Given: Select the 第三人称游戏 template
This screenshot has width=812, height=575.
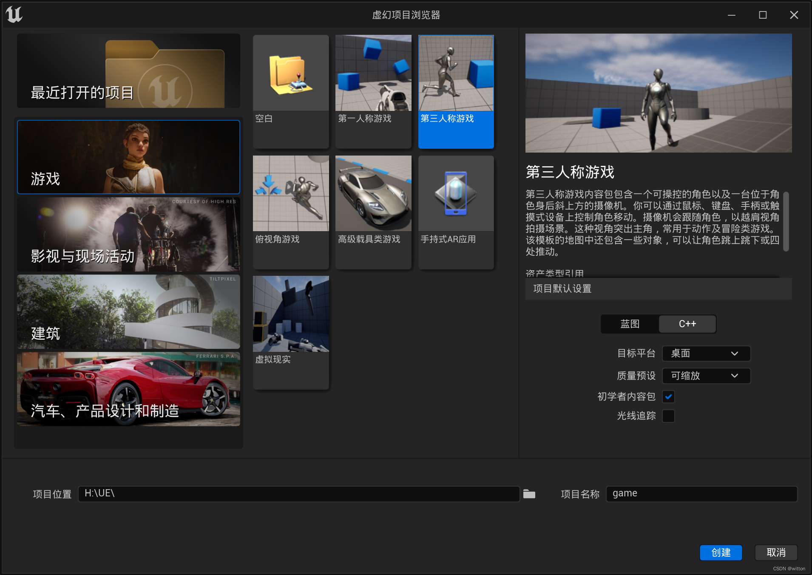Looking at the screenshot, I should tap(455, 91).
